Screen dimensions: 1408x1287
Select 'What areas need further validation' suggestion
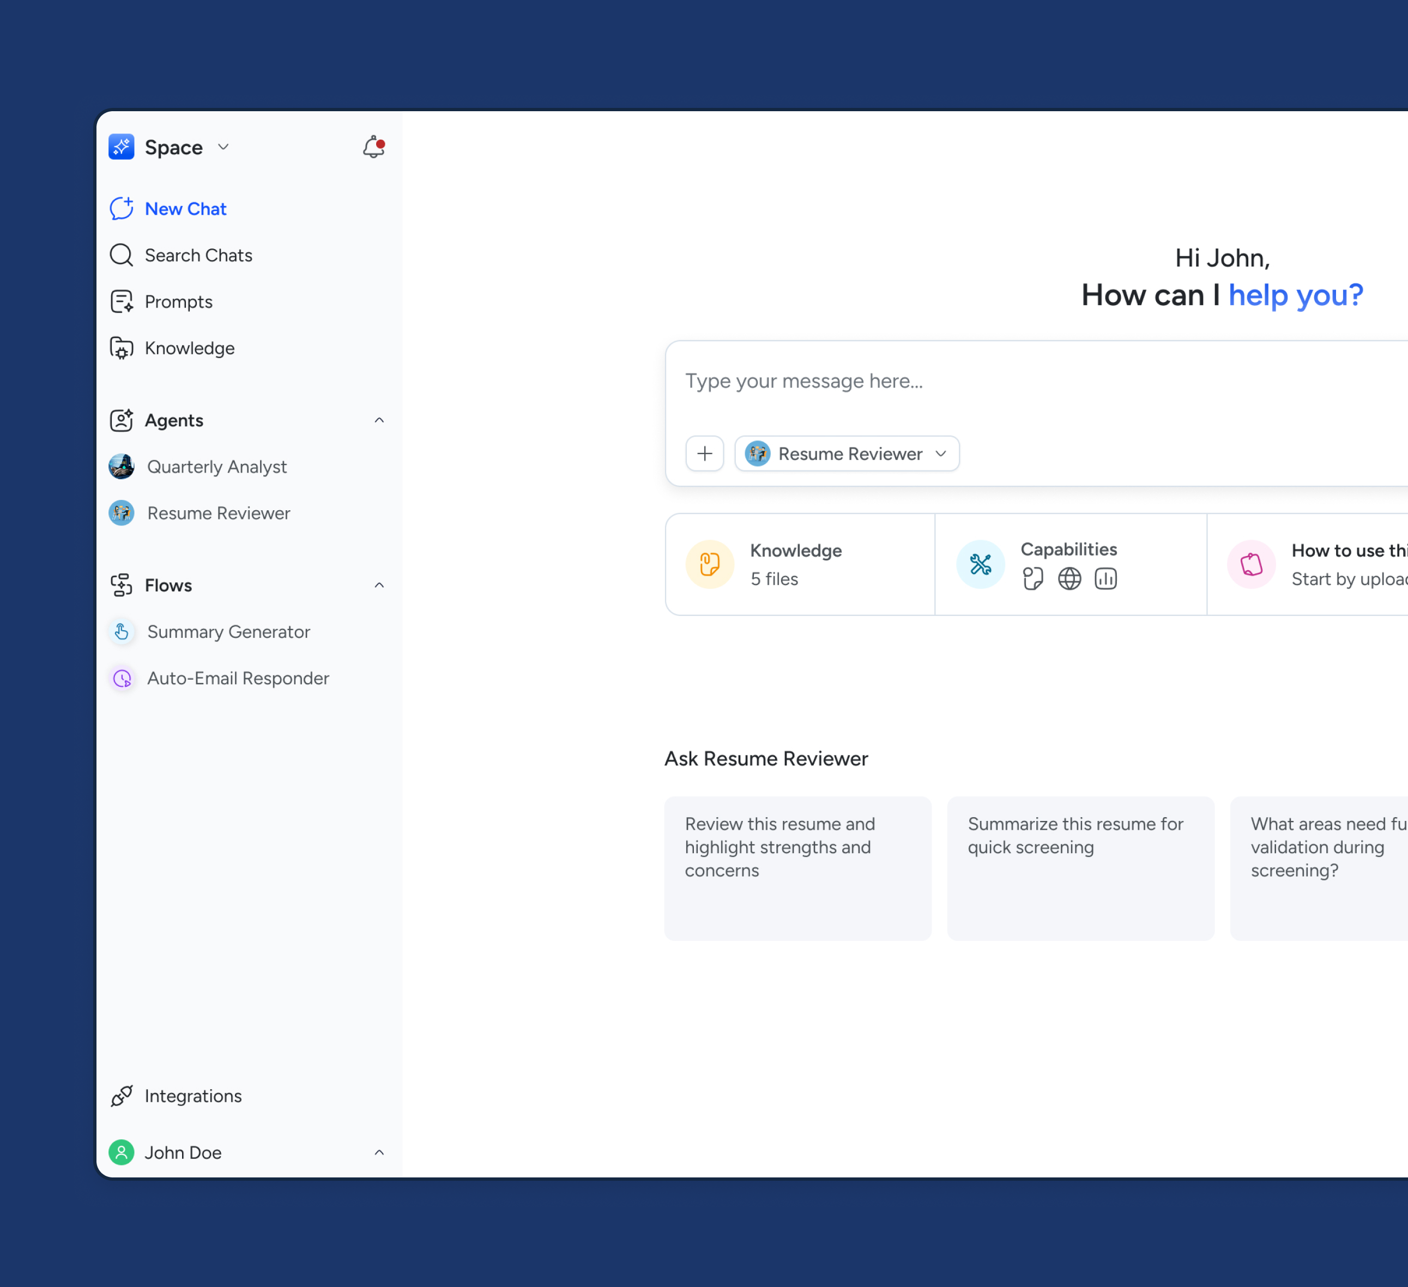(1319, 869)
